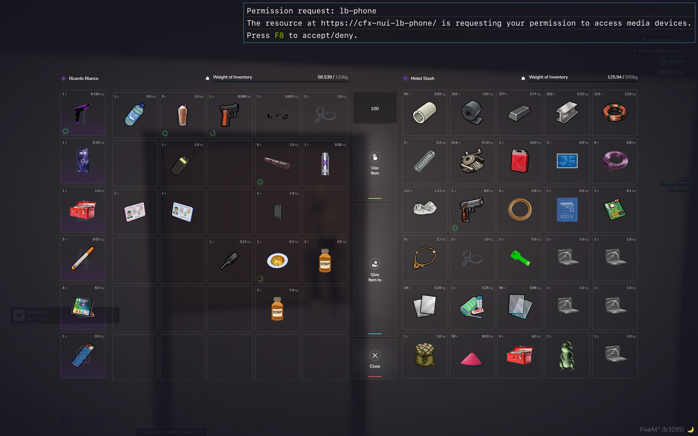Select the copper wire coil item
Image resolution: width=698 pixels, height=436 pixels.
coord(615,113)
